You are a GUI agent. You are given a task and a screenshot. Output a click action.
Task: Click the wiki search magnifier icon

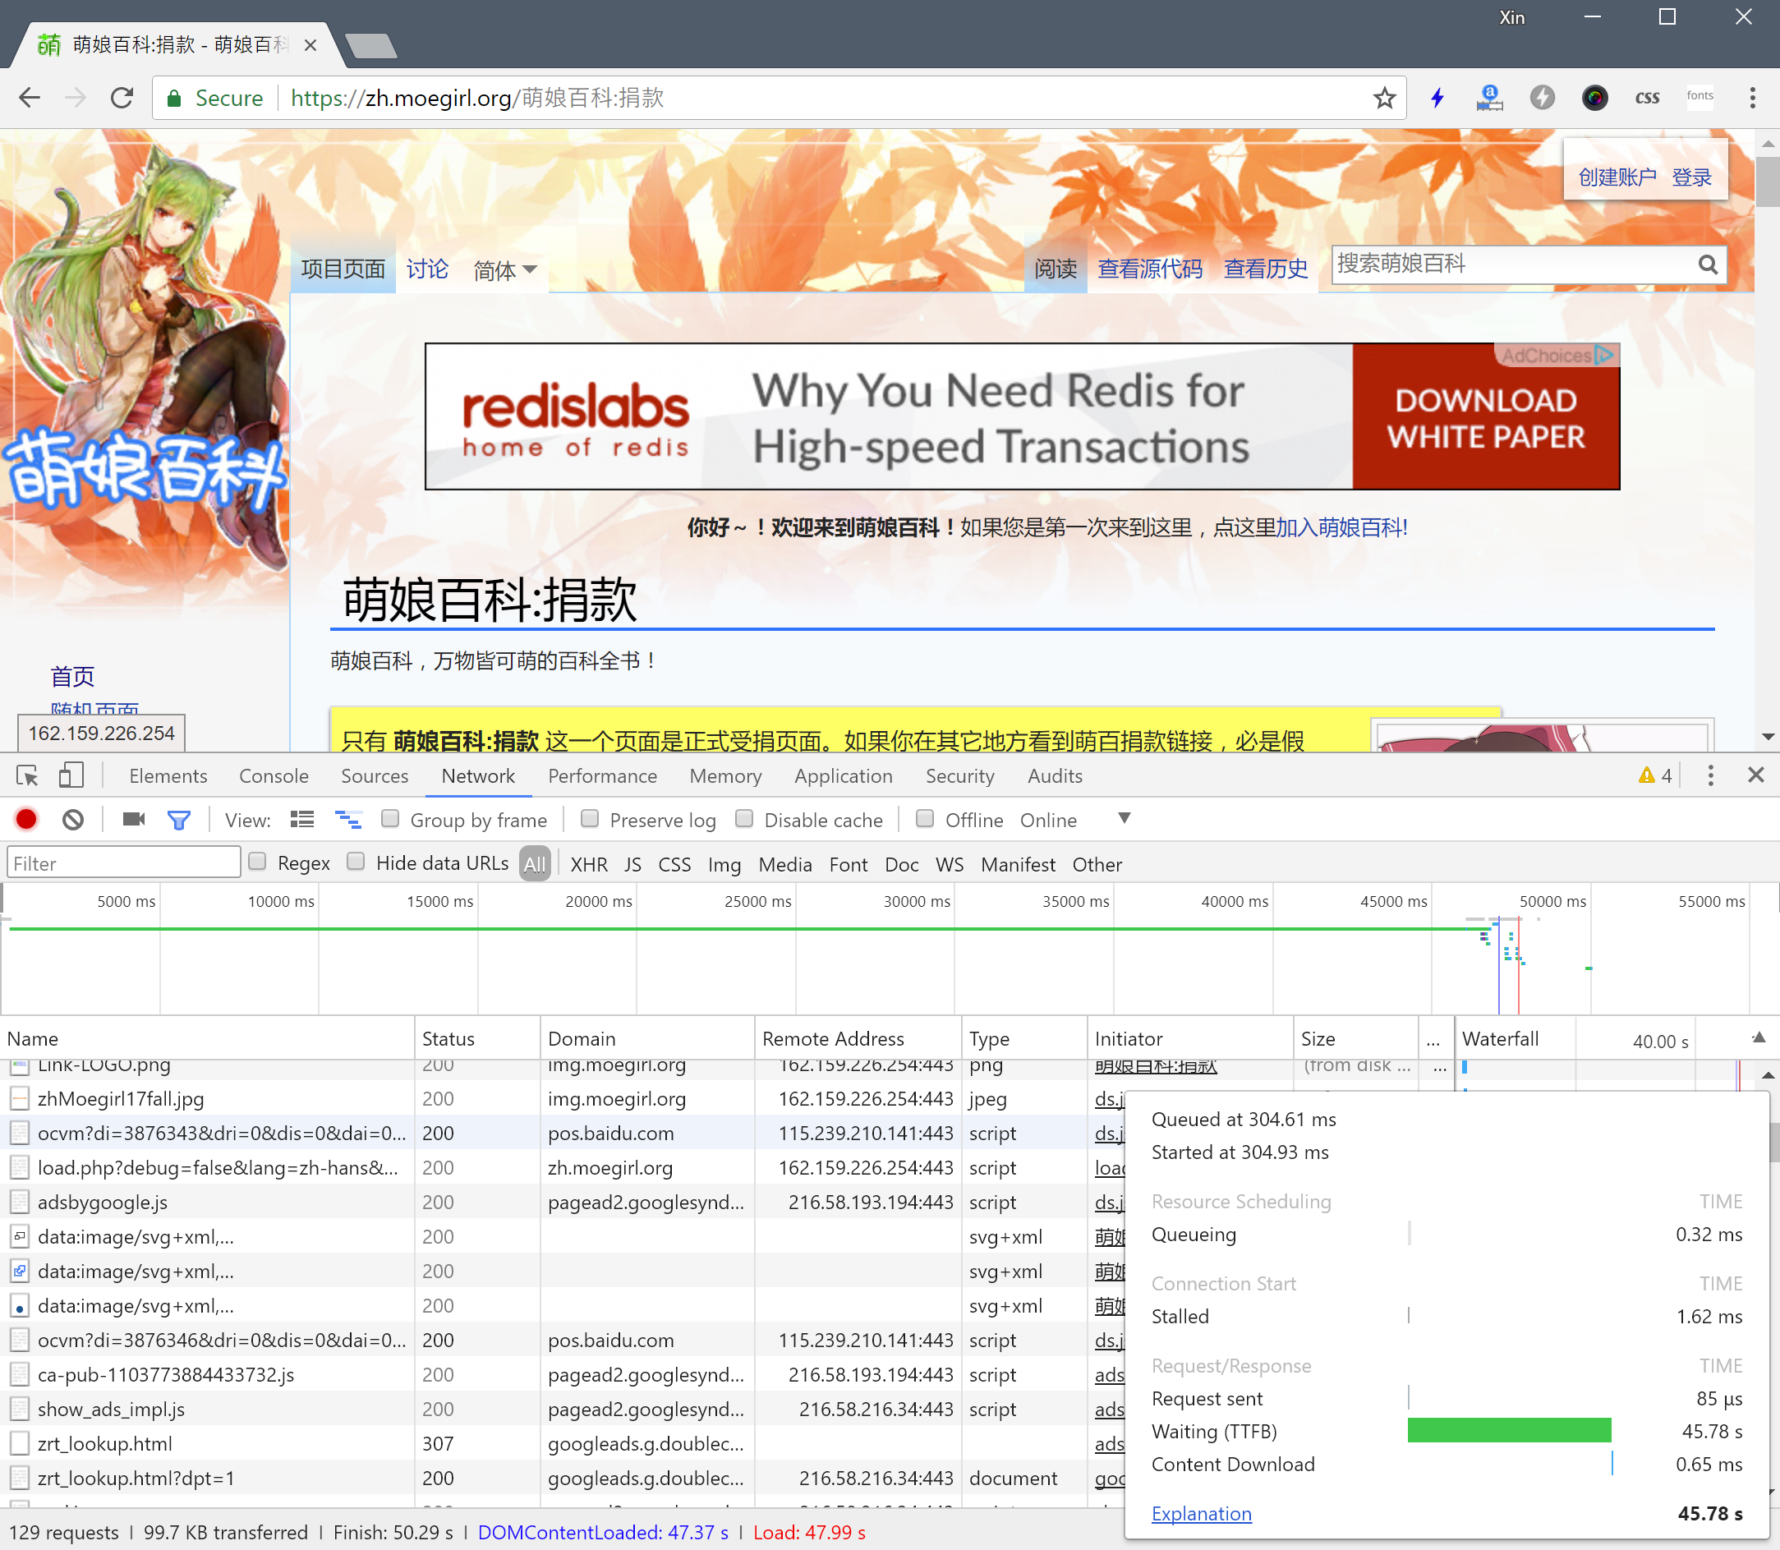(1708, 264)
